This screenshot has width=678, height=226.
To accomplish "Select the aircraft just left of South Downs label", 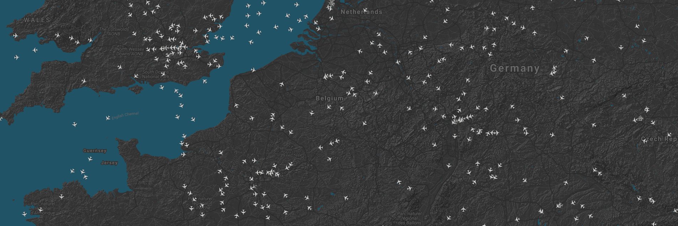I will click(x=136, y=76).
